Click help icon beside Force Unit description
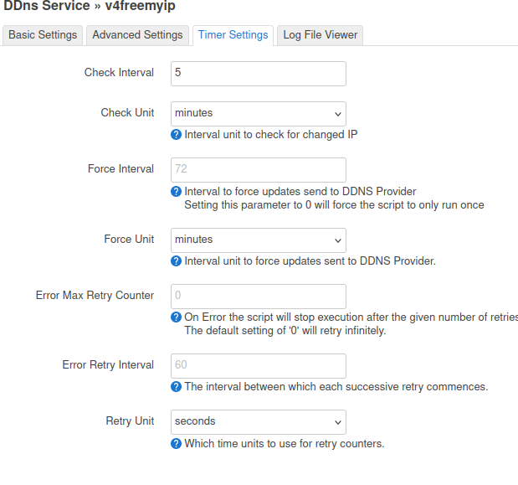Screen dimensions: 518x485 pos(176,261)
